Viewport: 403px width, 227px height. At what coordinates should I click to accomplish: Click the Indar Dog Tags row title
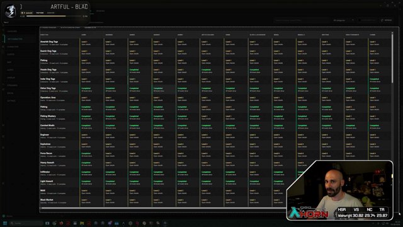click(48, 79)
